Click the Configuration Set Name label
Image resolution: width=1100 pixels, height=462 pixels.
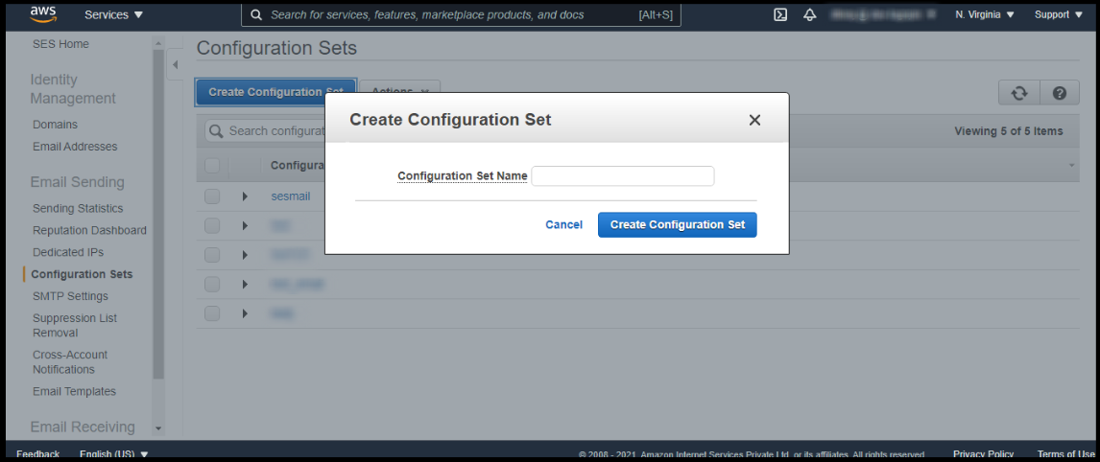click(463, 176)
